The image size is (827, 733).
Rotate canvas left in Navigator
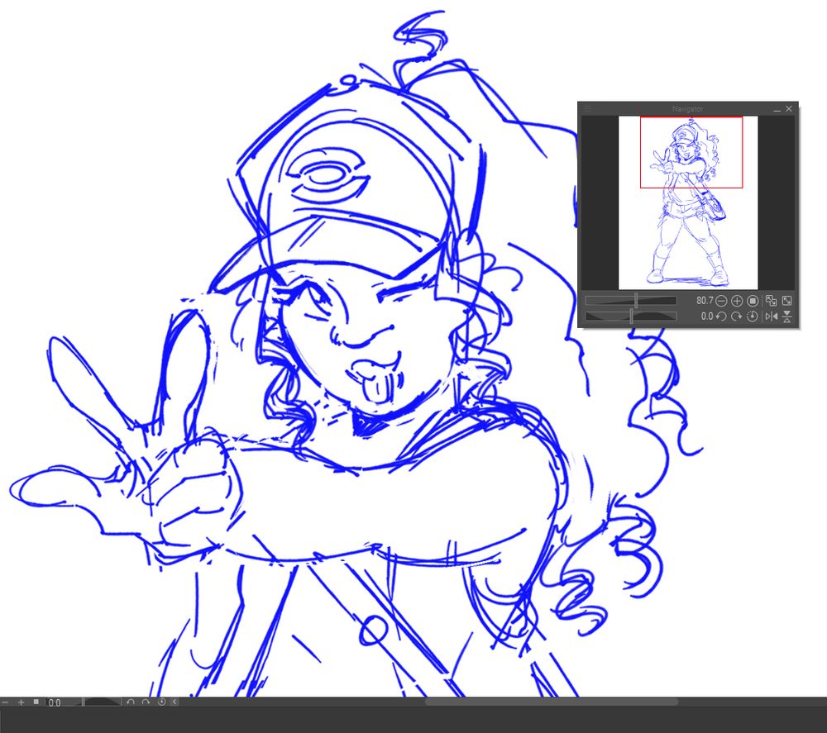721,317
